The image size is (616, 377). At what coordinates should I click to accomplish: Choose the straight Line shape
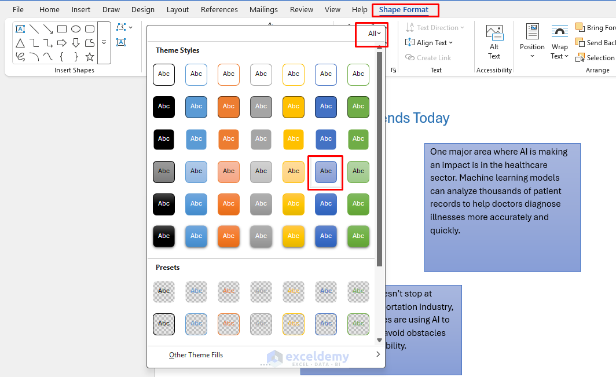34,29
